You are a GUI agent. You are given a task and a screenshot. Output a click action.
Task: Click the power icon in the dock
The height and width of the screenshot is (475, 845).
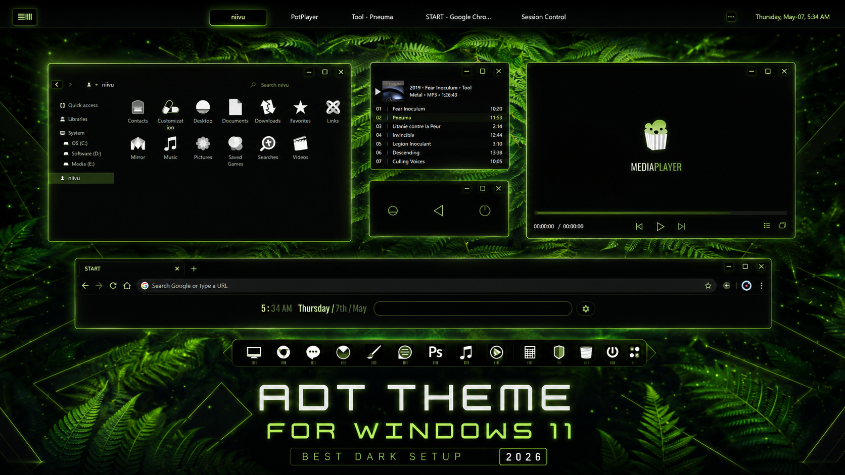click(x=612, y=352)
